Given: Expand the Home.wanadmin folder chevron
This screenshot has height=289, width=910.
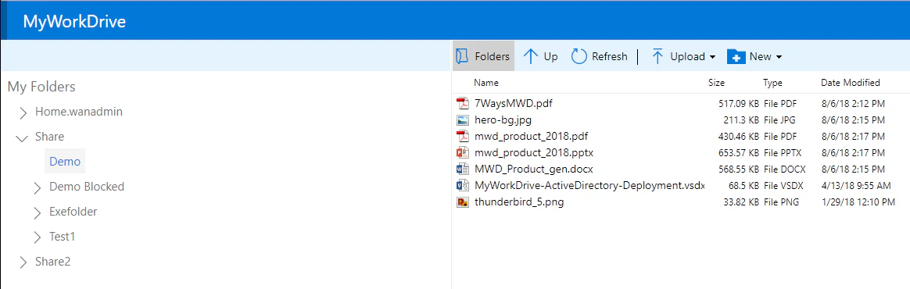Looking at the screenshot, I should tap(23, 112).
